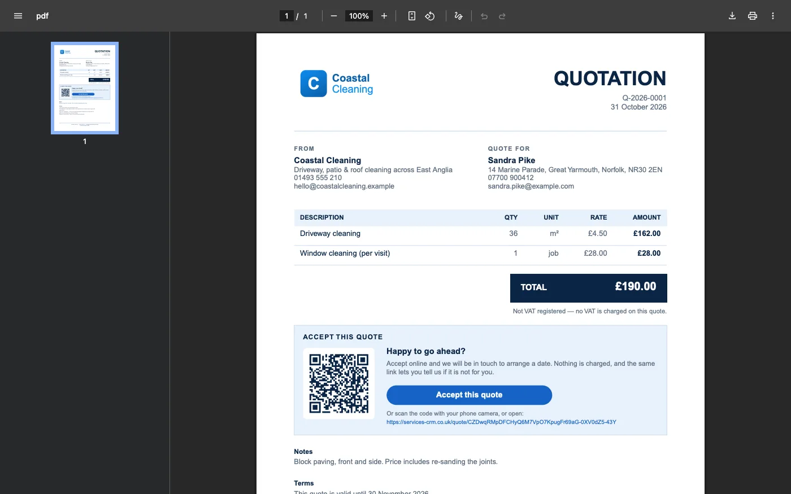Download the PDF file
The width and height of the screenshot is (791, 494).
(x=732, y=16)
